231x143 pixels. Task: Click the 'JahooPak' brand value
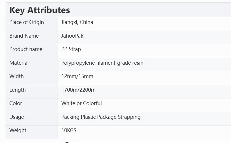click(x=72, y=36)
